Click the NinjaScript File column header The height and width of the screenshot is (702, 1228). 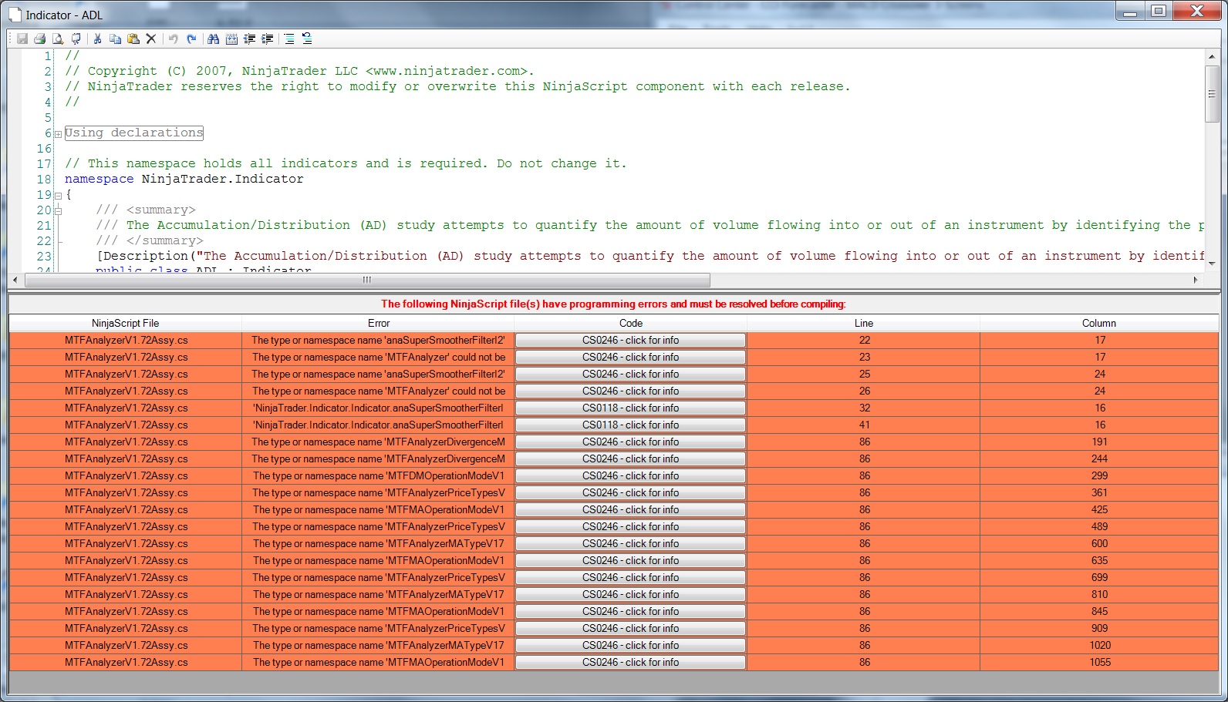(x=125, y=324)
